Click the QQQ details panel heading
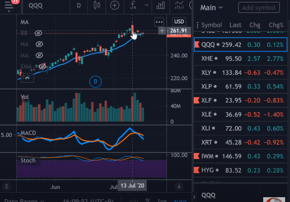290x202 pixels. click(x=208, y=195)
